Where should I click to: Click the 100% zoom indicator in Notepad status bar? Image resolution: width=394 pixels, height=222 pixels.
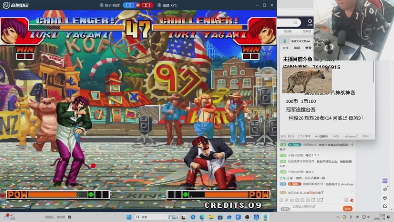pyautogui.click(x=336, y=137)
